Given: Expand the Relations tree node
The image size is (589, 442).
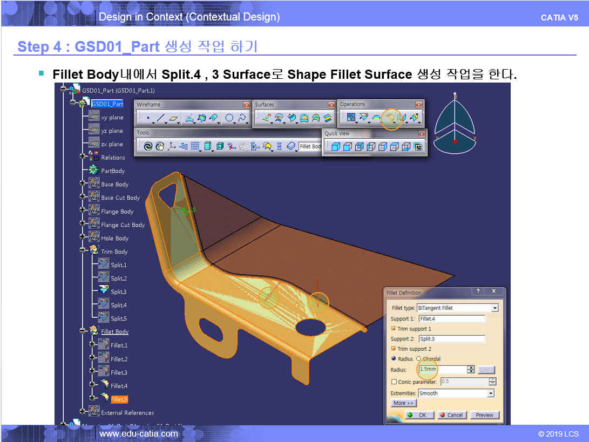Looking at the screenshot, I should 82,156.
